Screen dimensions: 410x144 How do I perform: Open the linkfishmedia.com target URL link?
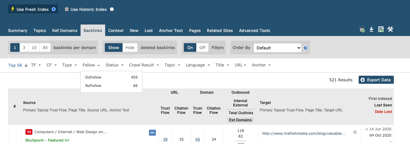point(304,133)
